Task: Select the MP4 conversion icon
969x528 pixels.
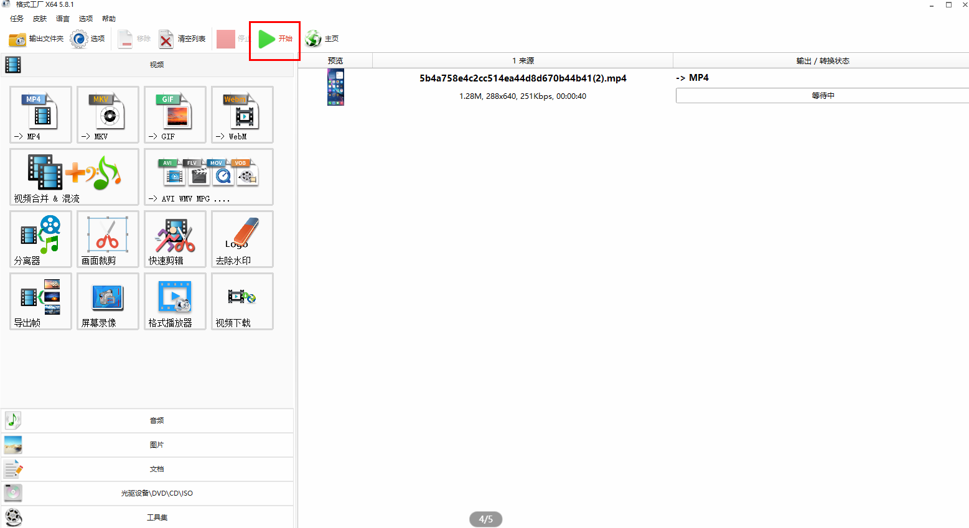Action: pyautogui.click(x=41, y=115)
